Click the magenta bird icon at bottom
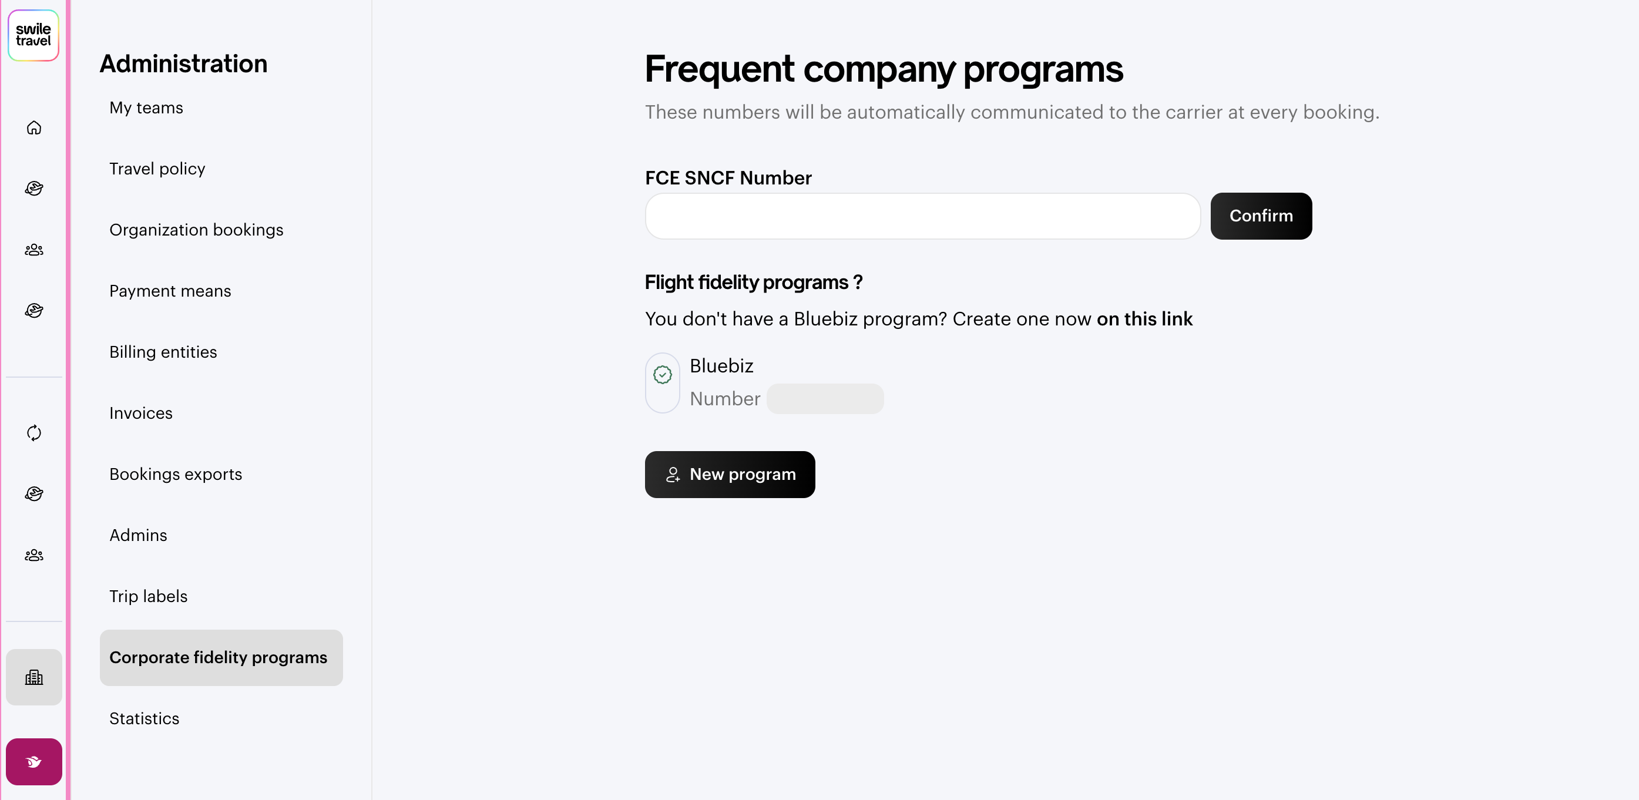This screenshot has height=800, width=1639. (33, 761)
